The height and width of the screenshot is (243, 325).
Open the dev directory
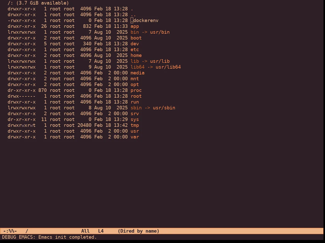click(135, 44)
